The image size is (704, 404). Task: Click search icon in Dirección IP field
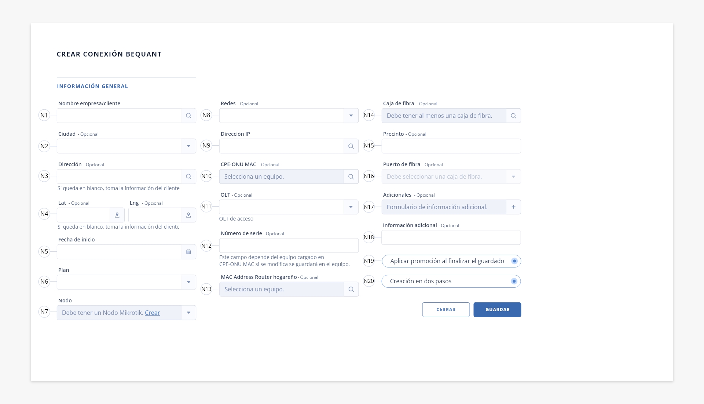[351, 146]
